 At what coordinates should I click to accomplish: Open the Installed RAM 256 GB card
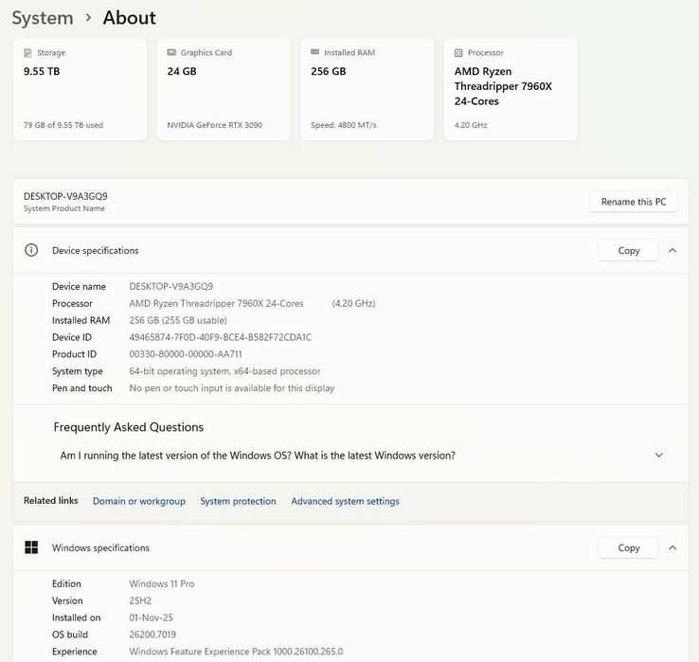pyautogui.click(x=367, y=90)
